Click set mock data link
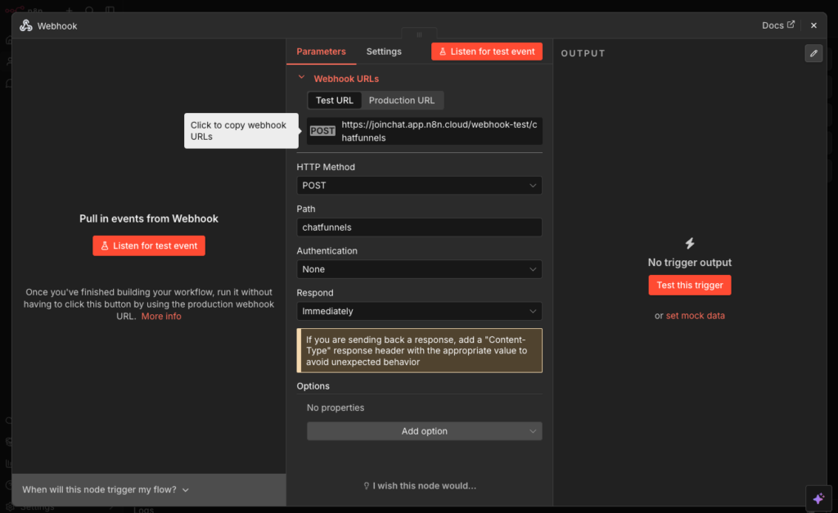The height and width of the screenshot is (513, 838). (x=696, y=316)
